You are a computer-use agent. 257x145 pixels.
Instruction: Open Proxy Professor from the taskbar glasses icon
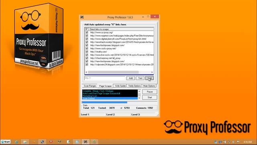point(86,142)
